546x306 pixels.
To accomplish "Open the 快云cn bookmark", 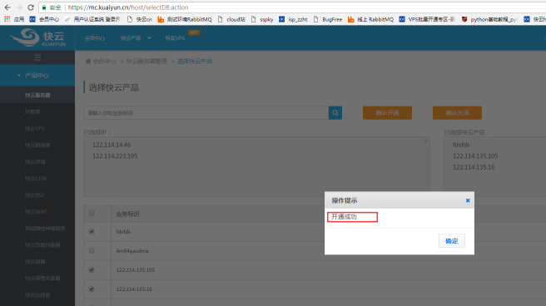I will [x=140, y=19].
